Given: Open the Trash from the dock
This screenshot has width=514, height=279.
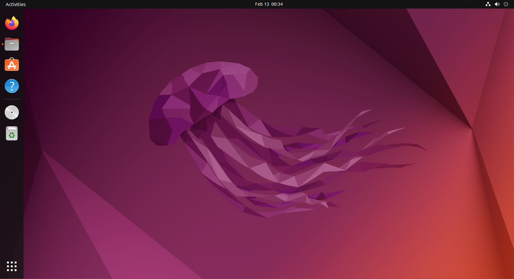Looking at the screenshot, I should (12, 133).
